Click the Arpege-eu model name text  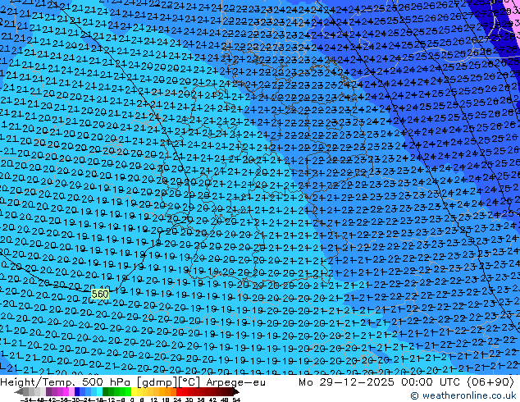tap(235, 382)
